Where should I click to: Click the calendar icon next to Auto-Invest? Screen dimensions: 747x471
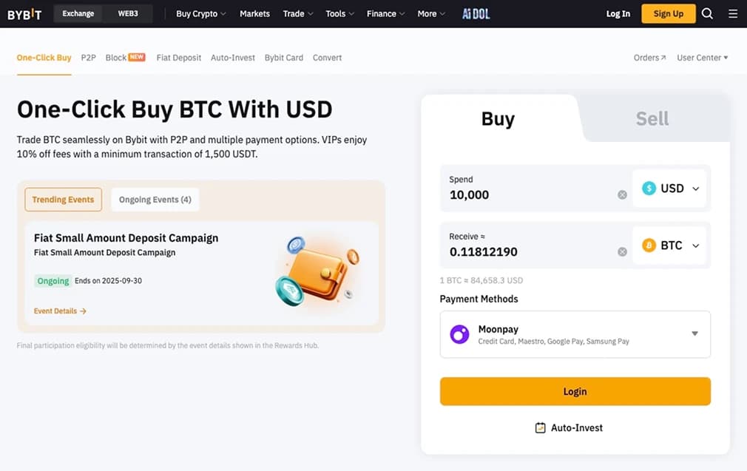[x=541, y=427]
